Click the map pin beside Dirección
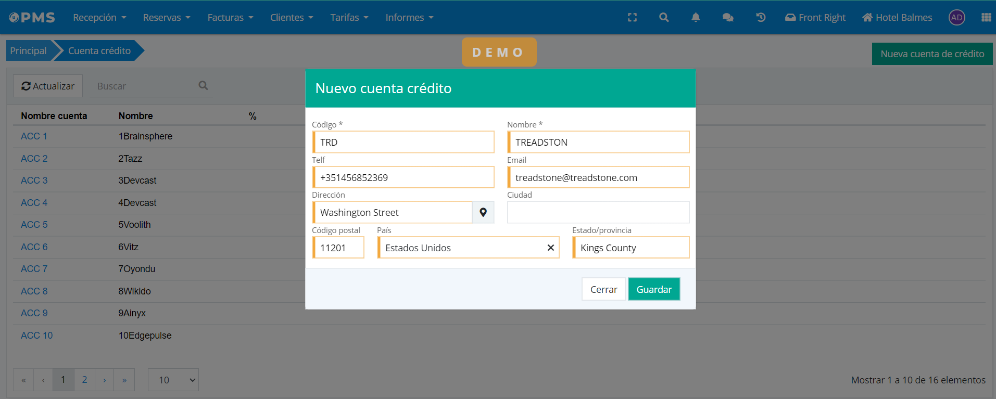 click(483, 212)
